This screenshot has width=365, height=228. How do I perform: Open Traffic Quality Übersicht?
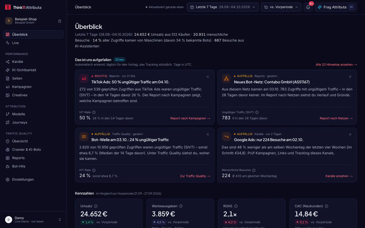[x=33, y=141]
